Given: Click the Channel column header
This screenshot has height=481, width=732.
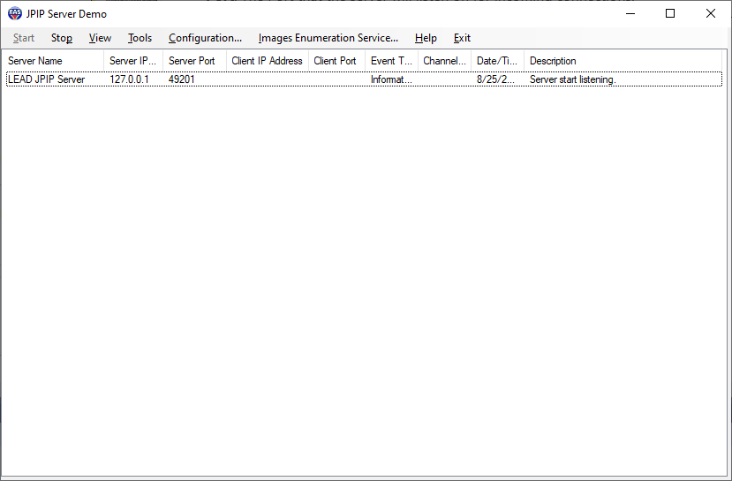Looking at the screenshot, I should pyautogui.click(x=444, y=61).
